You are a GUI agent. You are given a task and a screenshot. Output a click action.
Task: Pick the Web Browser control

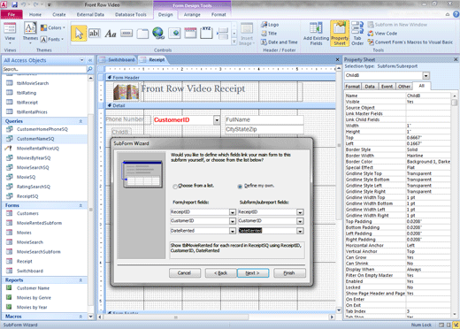[174, 34]
